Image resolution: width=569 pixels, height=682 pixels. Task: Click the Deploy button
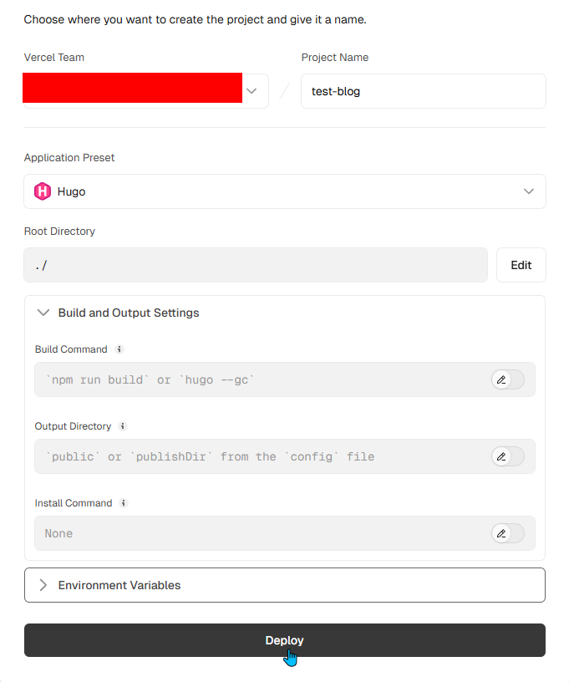(285, 640)
